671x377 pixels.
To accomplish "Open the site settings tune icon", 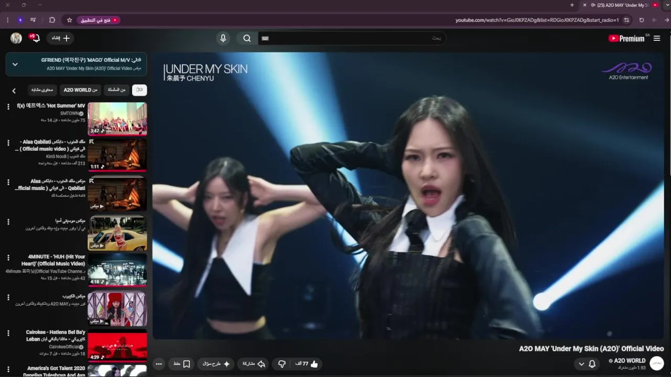I will tap(626, 20).
